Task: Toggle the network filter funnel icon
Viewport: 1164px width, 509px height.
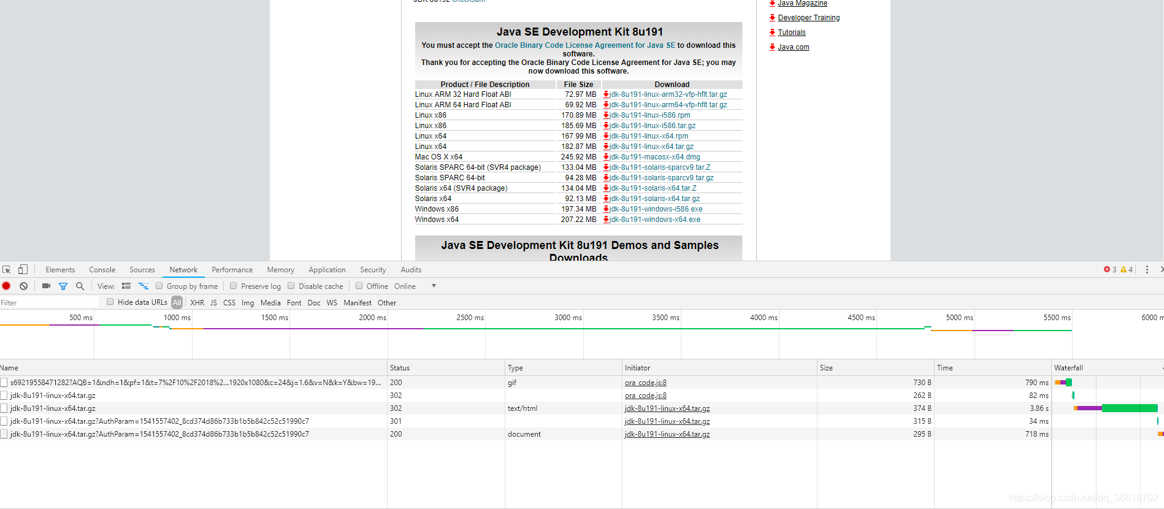Action: coord(63,286)
